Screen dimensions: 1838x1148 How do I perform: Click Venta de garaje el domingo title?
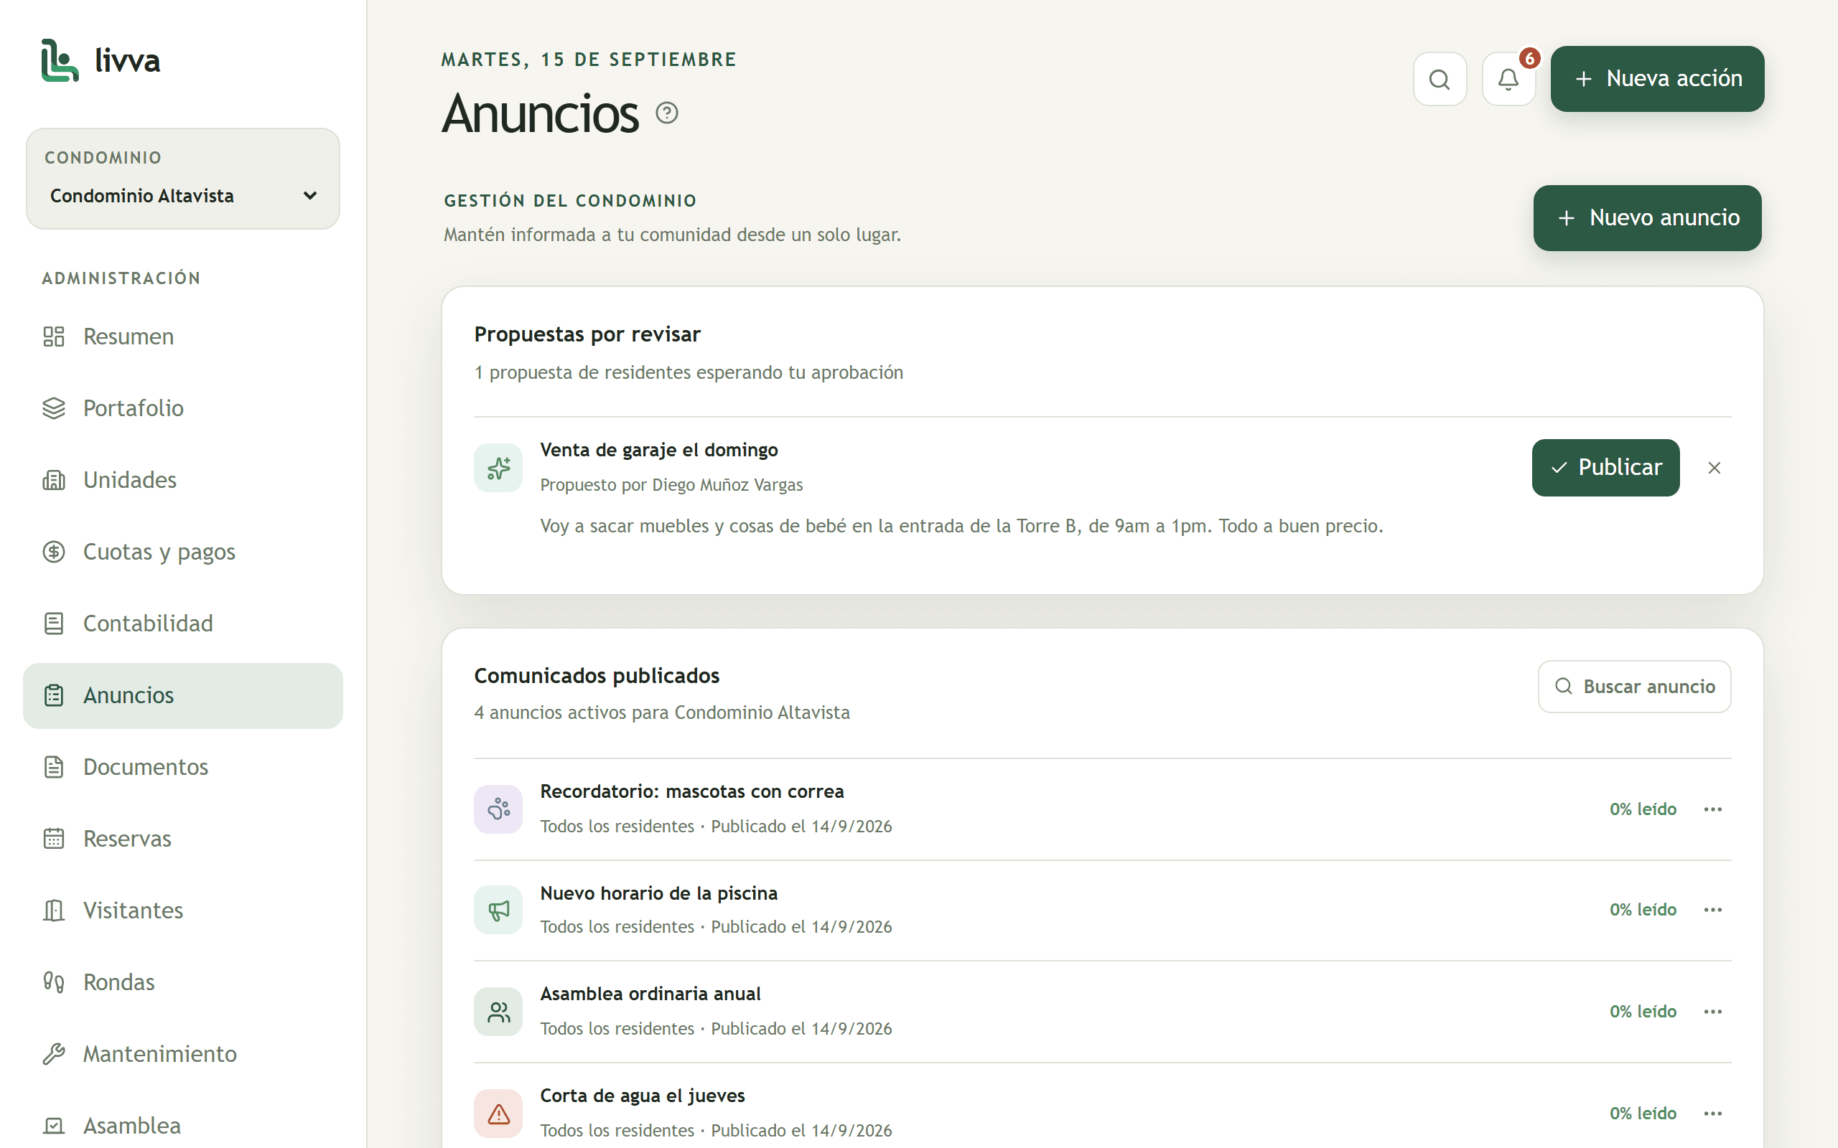658,451
